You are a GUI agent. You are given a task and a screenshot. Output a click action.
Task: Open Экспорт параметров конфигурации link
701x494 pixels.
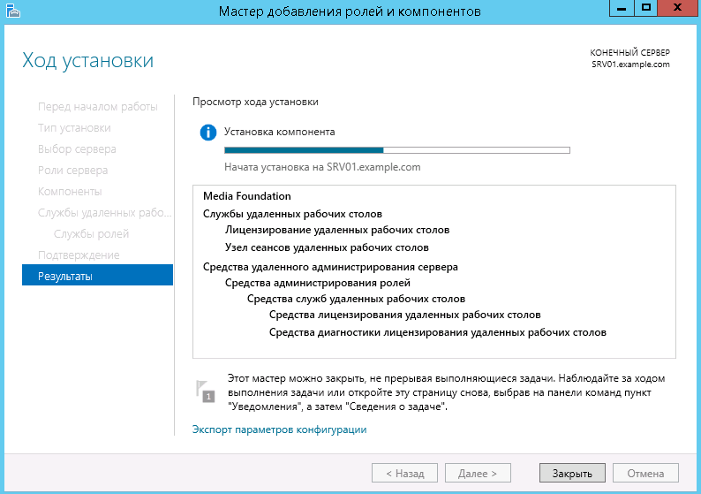point(279,429)
